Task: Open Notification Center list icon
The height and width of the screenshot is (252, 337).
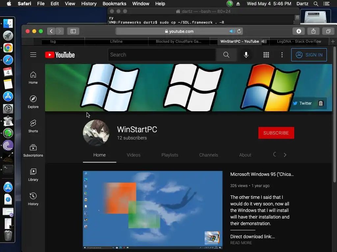Action: [326, 4]
